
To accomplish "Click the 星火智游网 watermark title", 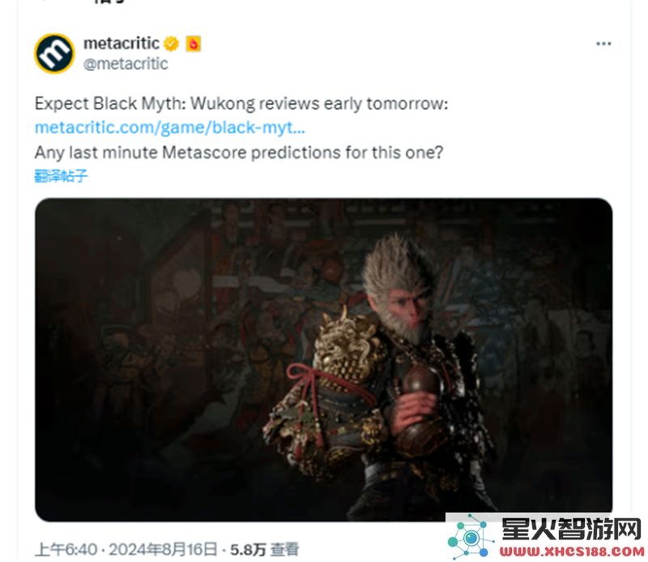I will [571, 529].
